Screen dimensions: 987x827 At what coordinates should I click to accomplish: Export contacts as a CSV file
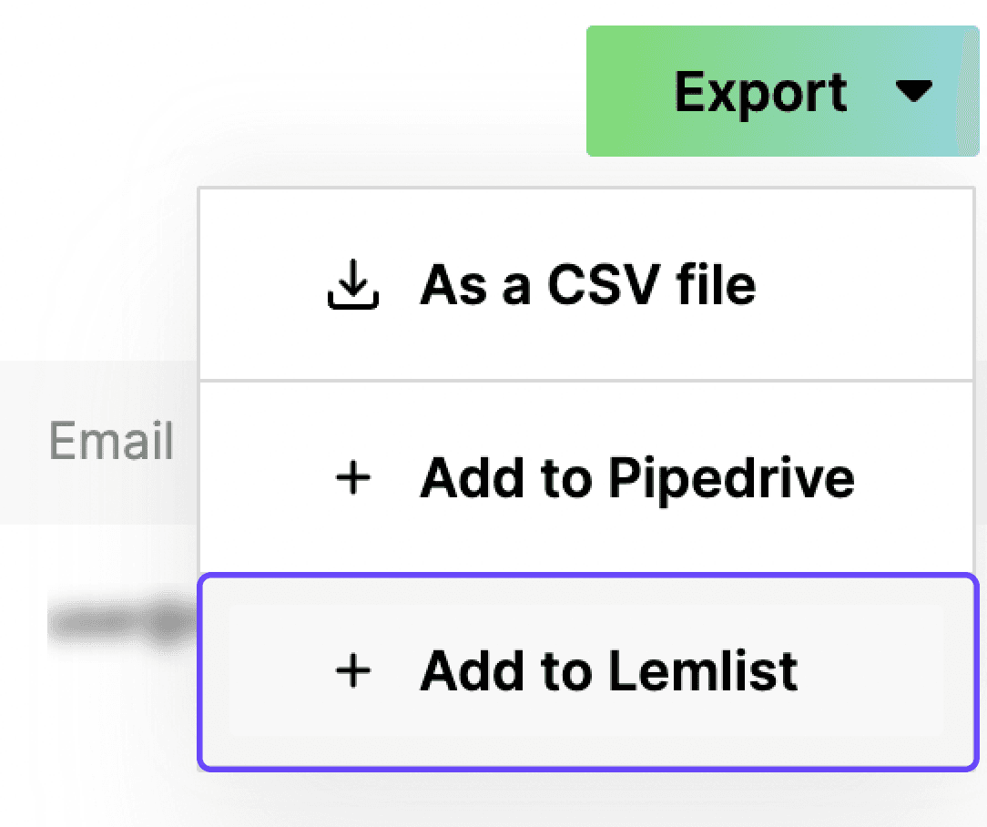pos(586,286)
